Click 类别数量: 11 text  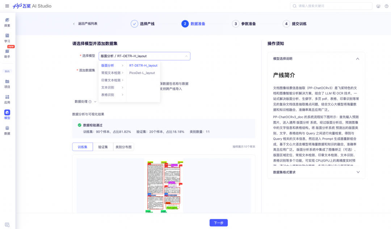(x=200, y=132)
